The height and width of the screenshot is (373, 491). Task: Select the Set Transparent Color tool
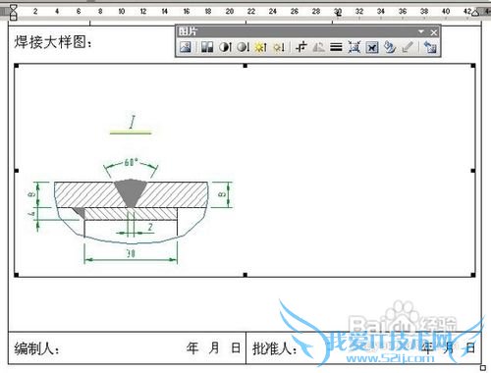pos(408,47)
